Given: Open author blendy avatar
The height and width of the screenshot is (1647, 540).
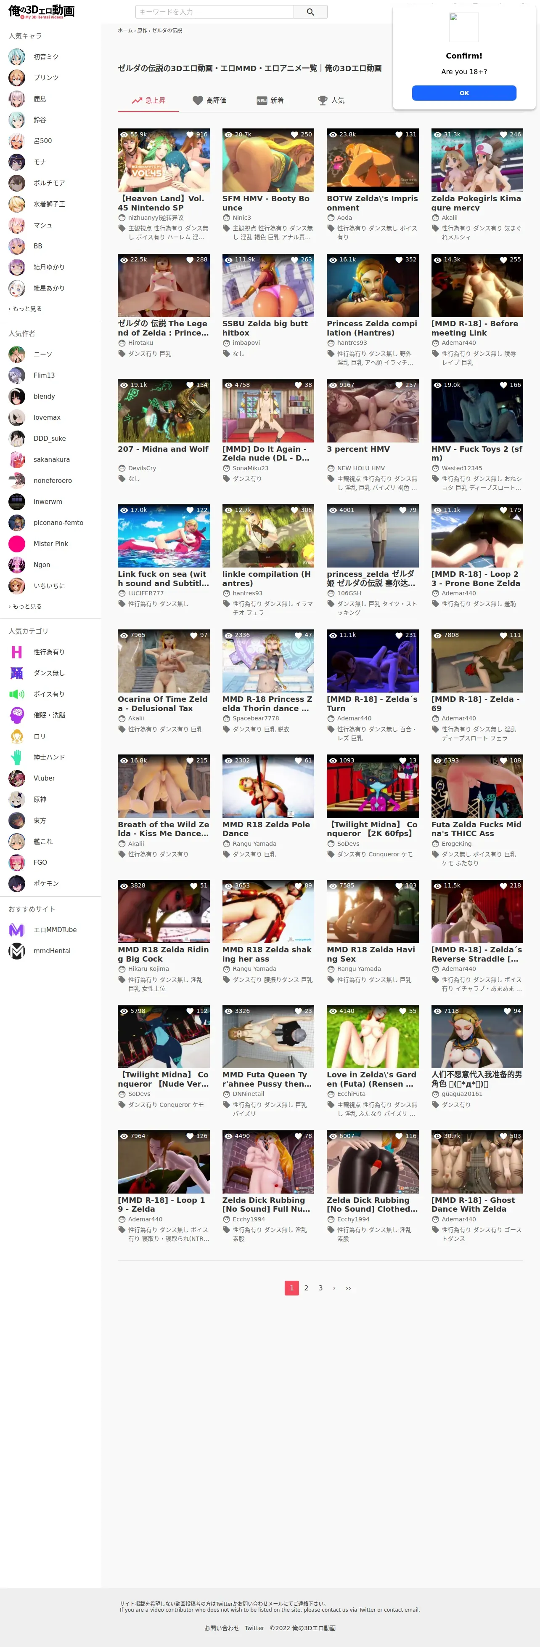Looking at the screenshot, I should point(17,397).
